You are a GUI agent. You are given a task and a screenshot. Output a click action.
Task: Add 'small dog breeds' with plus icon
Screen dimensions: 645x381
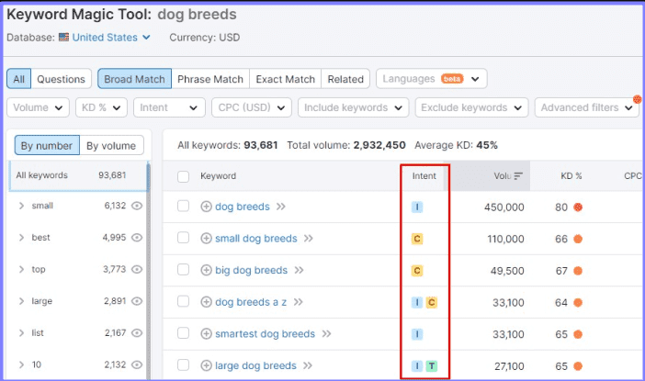[206, 239]
